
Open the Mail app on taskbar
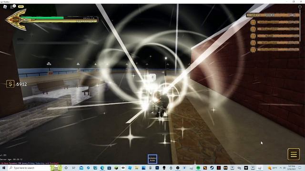pyautogui.click(x=81, y=168)
